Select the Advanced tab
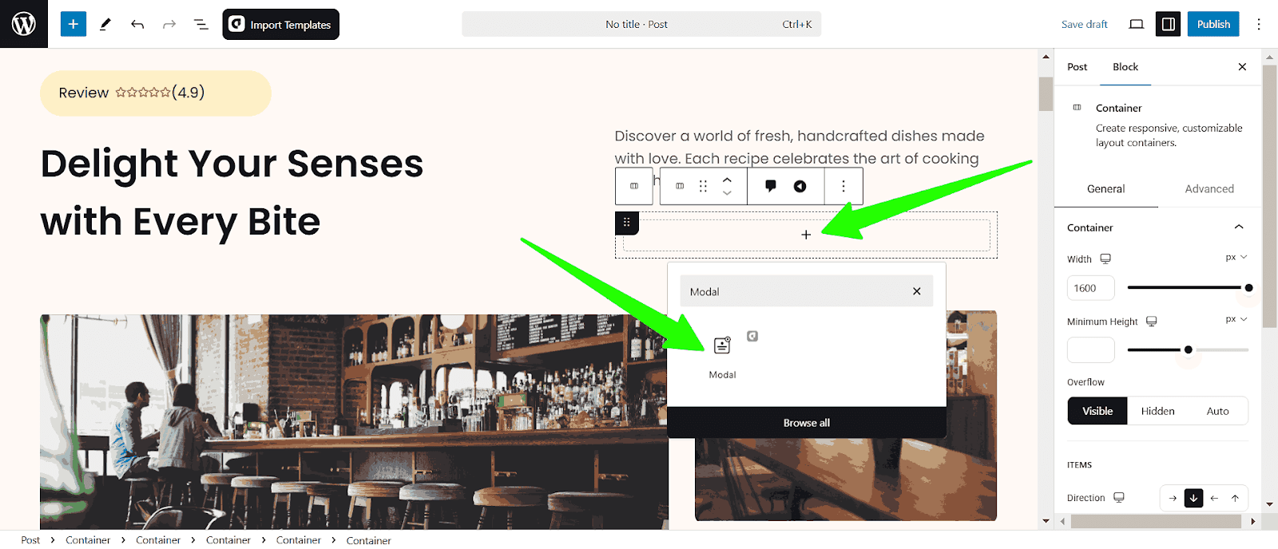Screen dimensions: 1278x549 (x=1209, y=189)
